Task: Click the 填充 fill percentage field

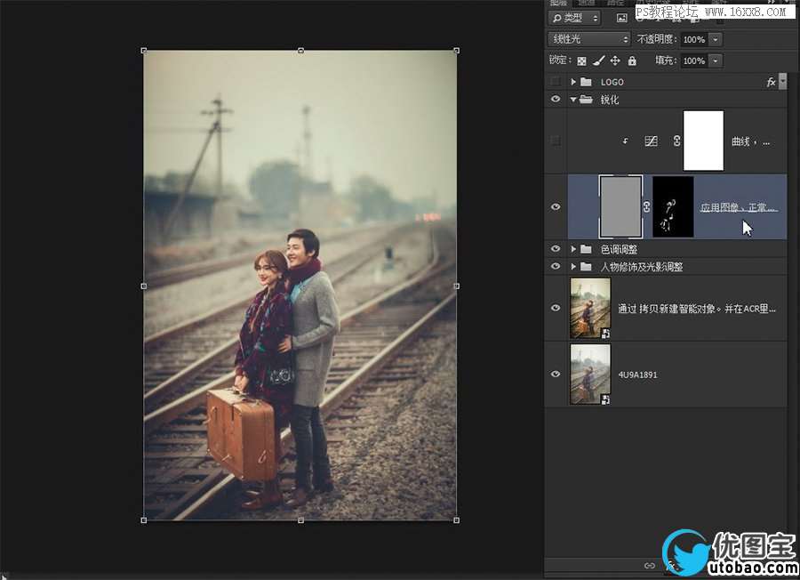Action: click(693, 61)
